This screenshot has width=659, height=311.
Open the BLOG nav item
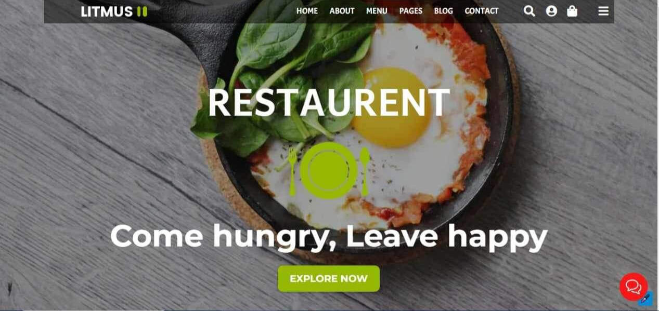click(x=443, y=11)
